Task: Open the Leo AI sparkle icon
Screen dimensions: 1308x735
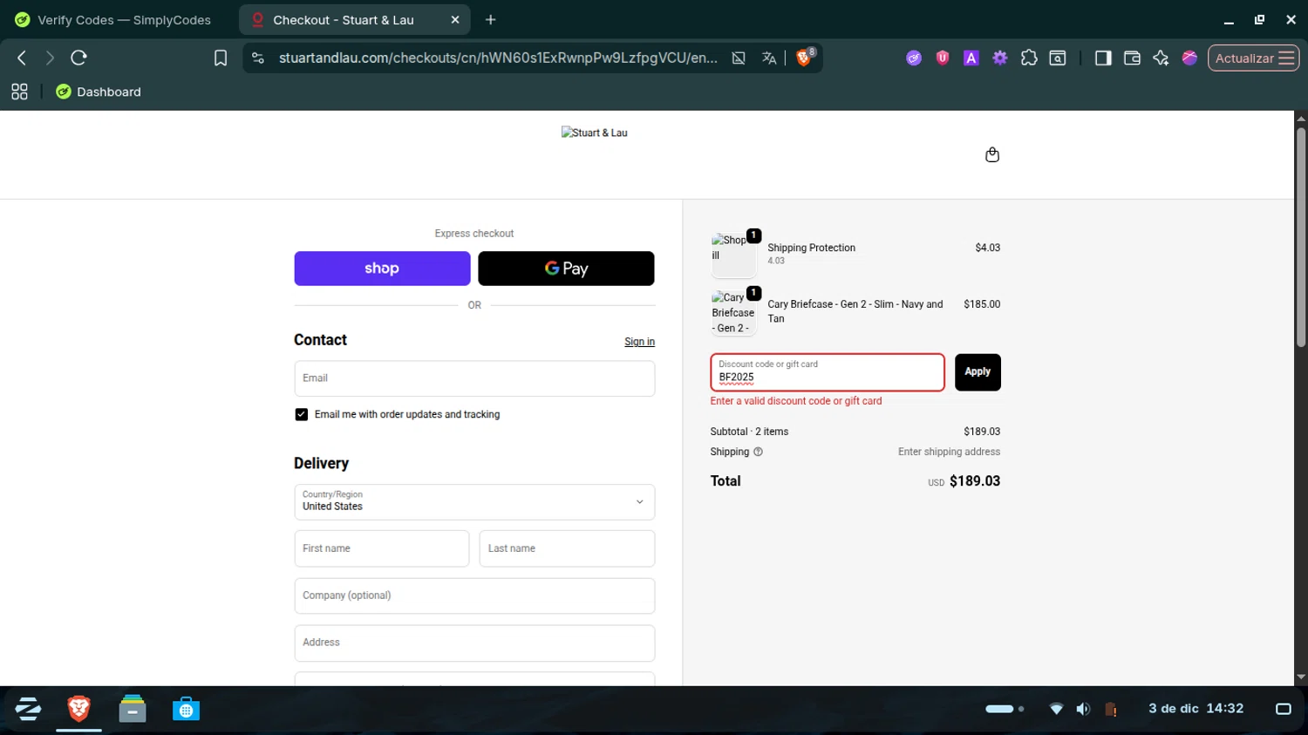Action: 1161,58
